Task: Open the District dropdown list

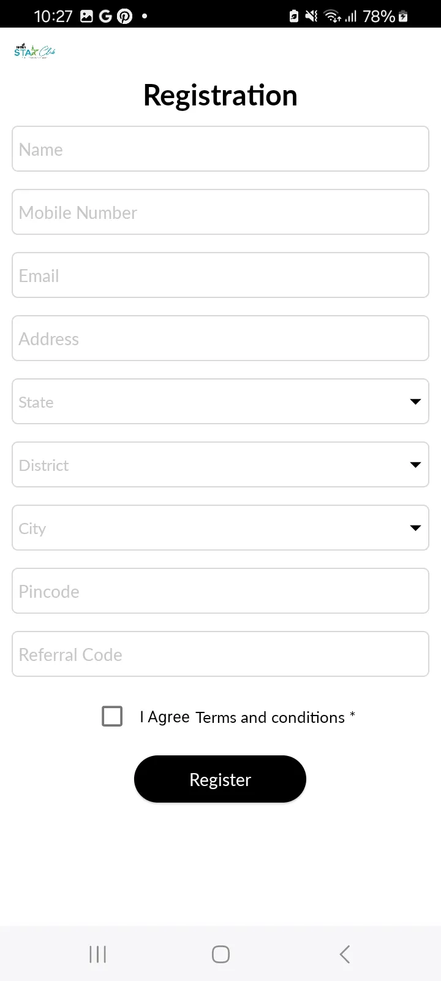Action: 221,465
